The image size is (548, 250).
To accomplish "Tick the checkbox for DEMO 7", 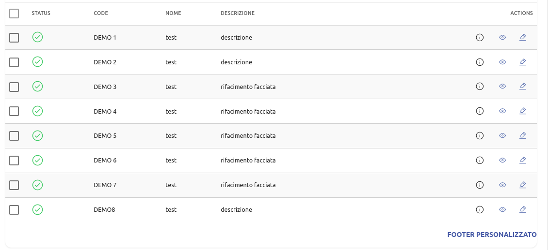I will point(14,185).
